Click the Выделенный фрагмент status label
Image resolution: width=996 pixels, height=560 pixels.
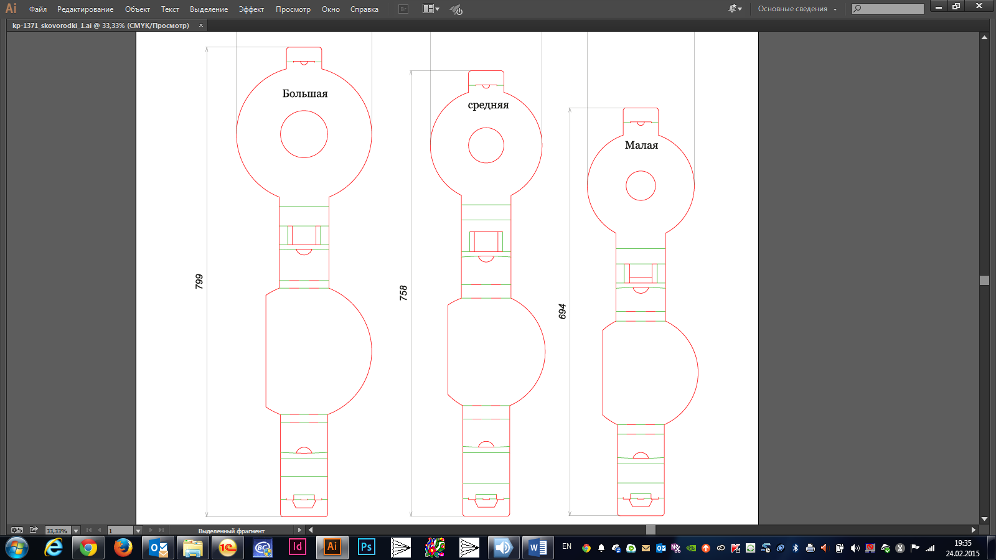coord(232,531)
